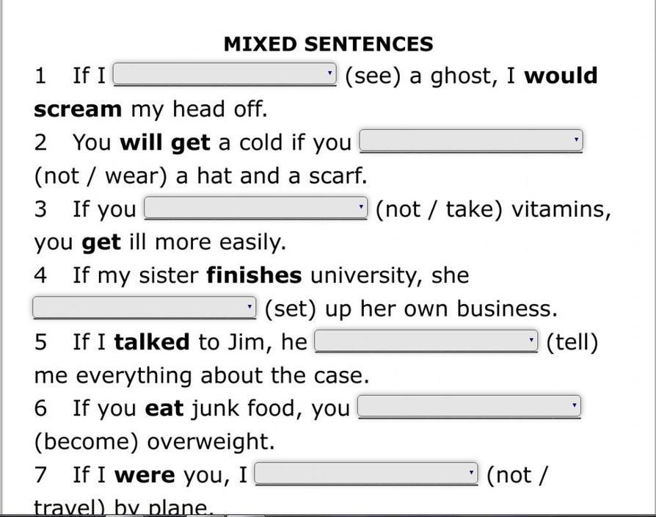The width and height of the screenshot is (656, 517).
Task: Expand the "(not / travel)" dropdown in sentence 7
Action: pos(366,474)
